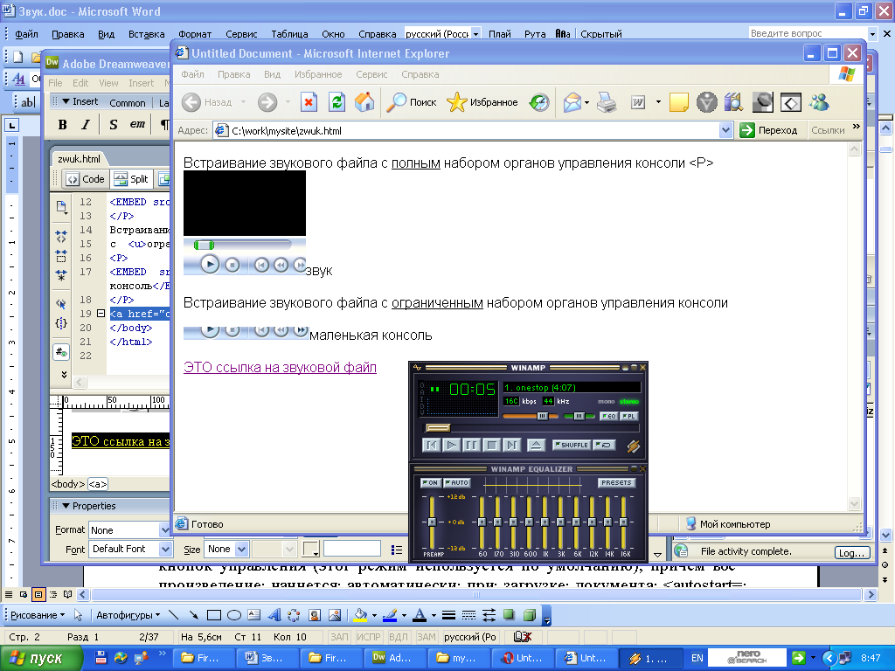The width and height of the screenshot is (895, 671).
Task: Open Word language dropdown русский (Росс
Action: pos(475,34)
